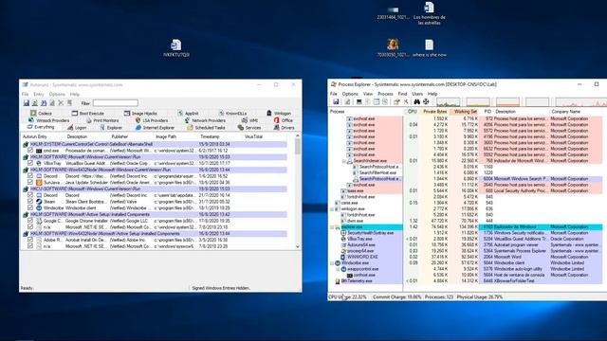Collapse the winlogon.exe tree node
The image size is (607, 341).
tap(332, 208)
